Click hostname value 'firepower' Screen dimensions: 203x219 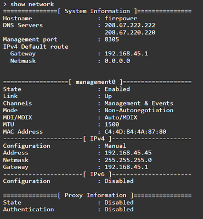(x=121, y=18)
